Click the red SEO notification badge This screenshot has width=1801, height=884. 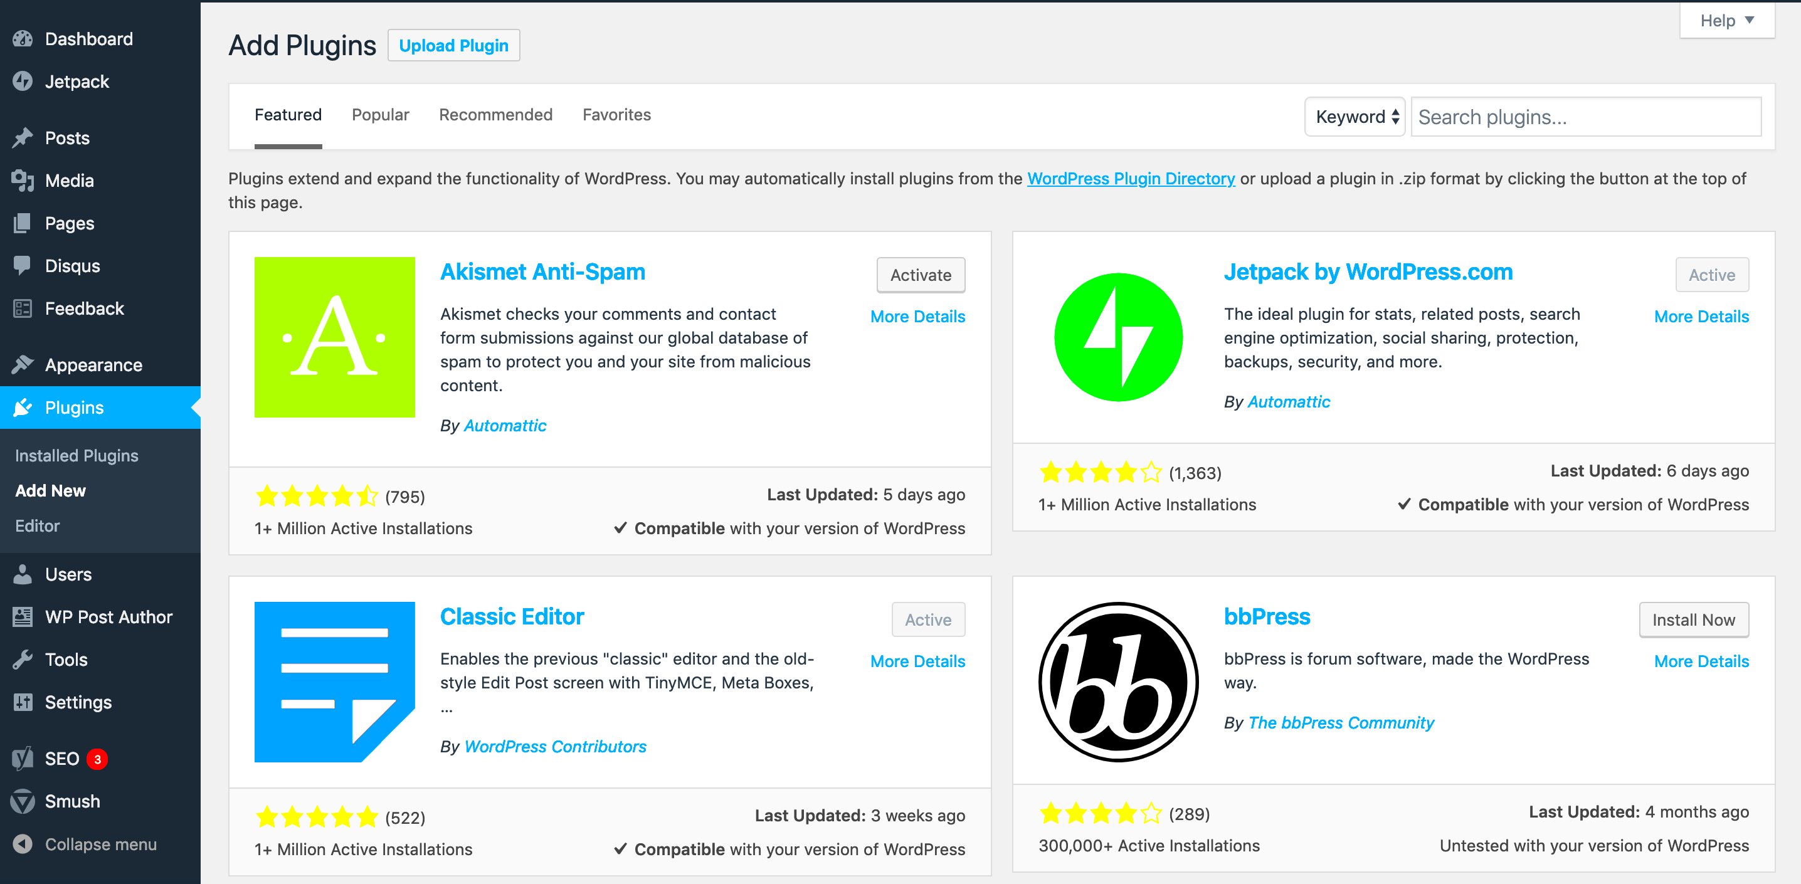click(97, 759)
